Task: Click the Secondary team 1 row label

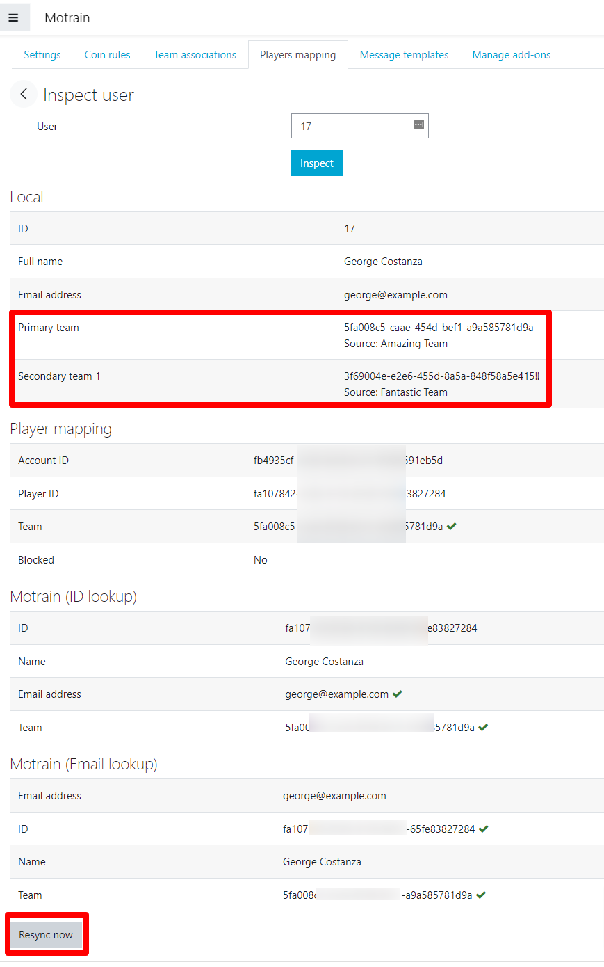Action: point(59,376)
